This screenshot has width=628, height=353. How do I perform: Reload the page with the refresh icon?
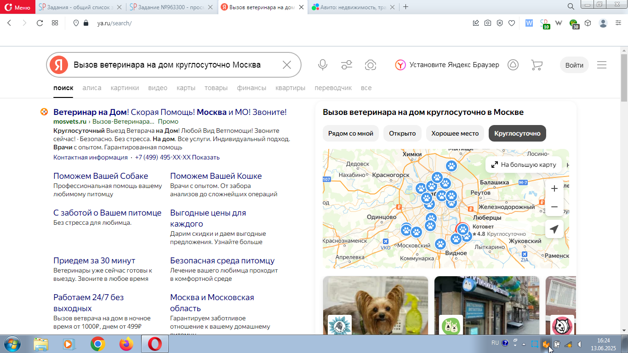[x=40, y=23]
